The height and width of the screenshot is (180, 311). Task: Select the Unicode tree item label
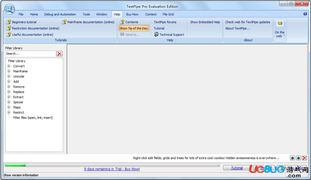click(19, 76)
